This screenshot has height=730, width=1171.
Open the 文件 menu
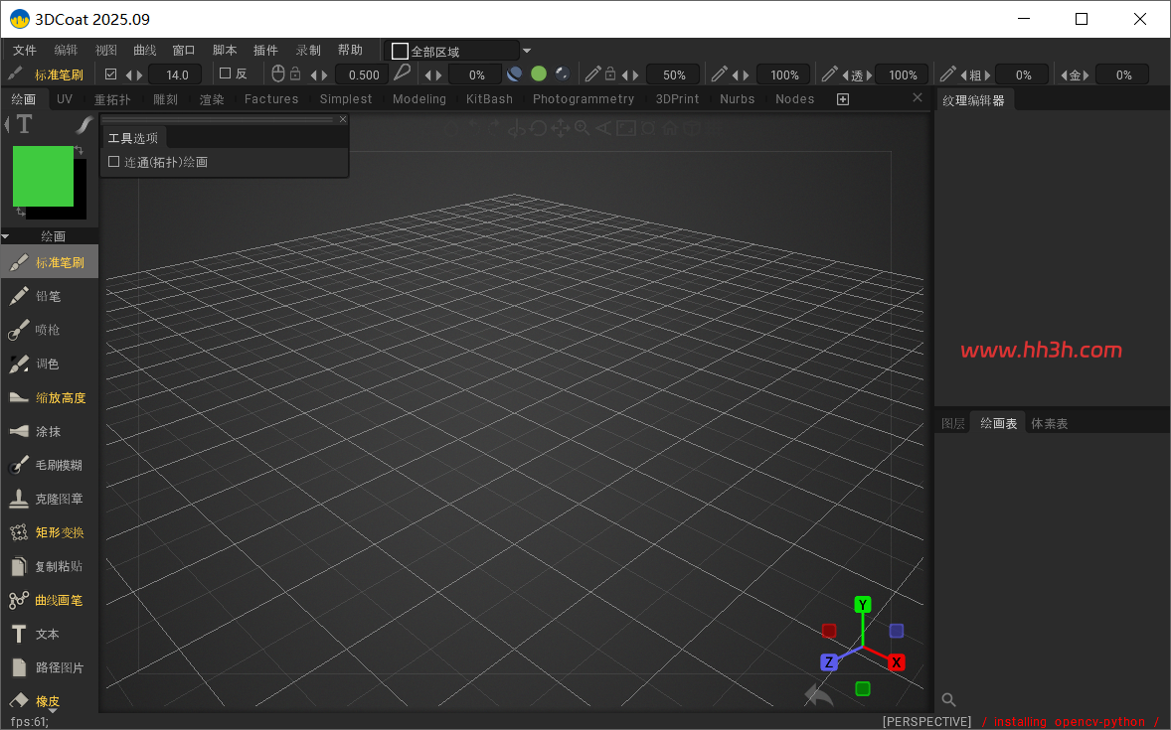tap(25, 50)
